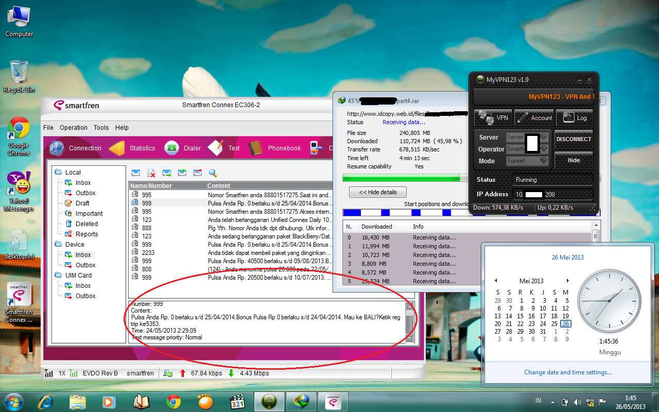Open the Tools menu
The width and height of the screenshot is (659, 412).
point(101,128)
